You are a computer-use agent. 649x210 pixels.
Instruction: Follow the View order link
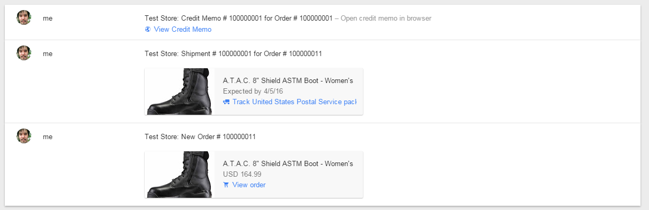pyautogui.click(x=249, y=185)
